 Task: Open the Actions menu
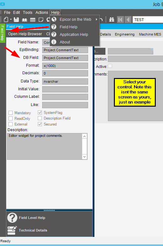click(x=42, y=12)
